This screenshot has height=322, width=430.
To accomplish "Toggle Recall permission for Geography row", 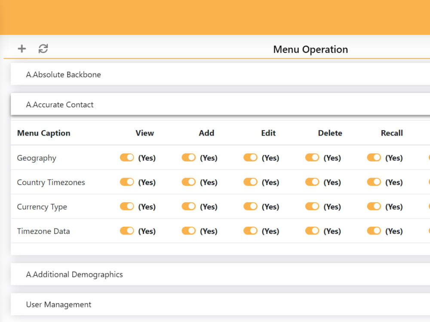I will tap(374, 158).
